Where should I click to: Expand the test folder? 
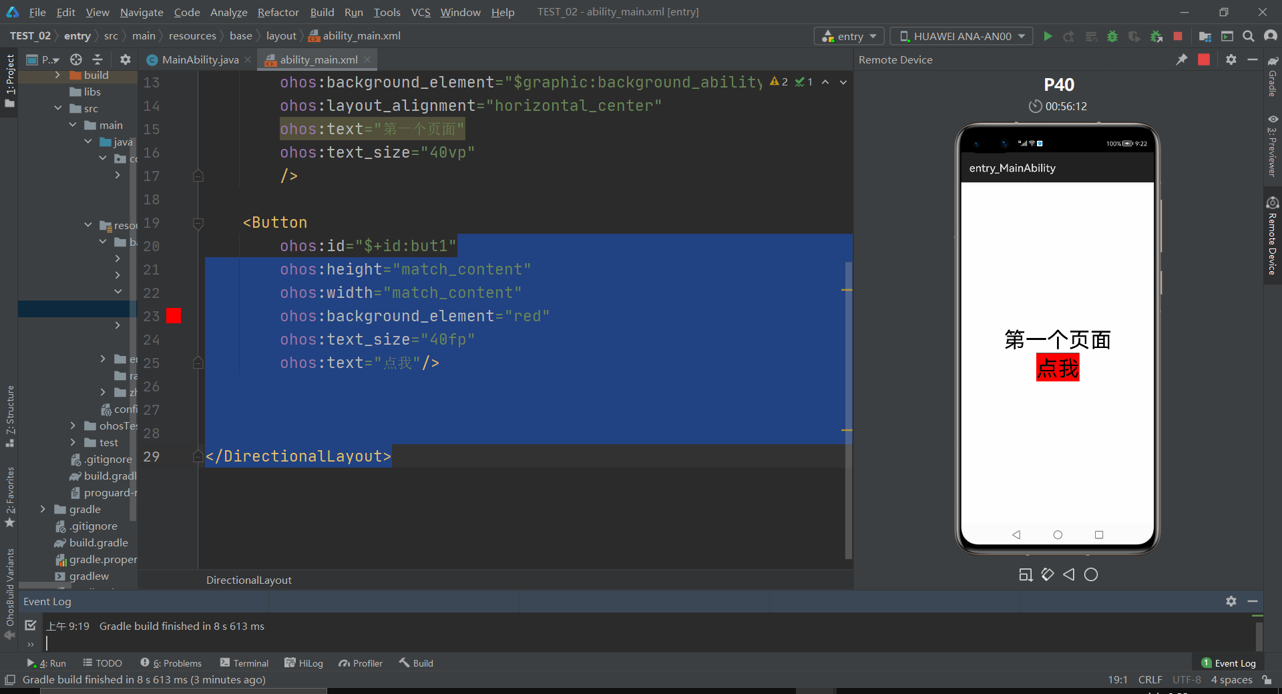72,442
